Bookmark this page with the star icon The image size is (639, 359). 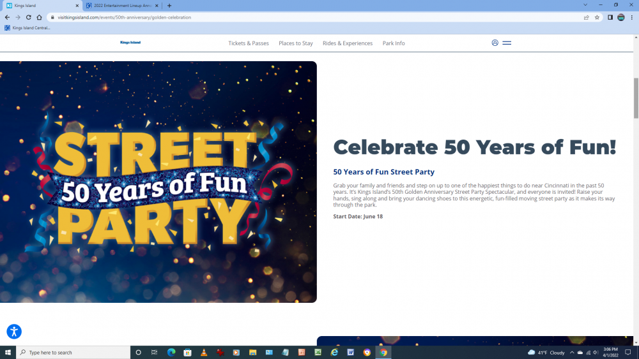[597, 17]
